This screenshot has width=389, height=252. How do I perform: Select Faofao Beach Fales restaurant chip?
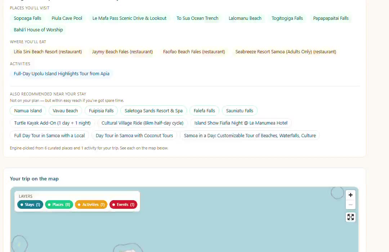click(x=194, y=52)
